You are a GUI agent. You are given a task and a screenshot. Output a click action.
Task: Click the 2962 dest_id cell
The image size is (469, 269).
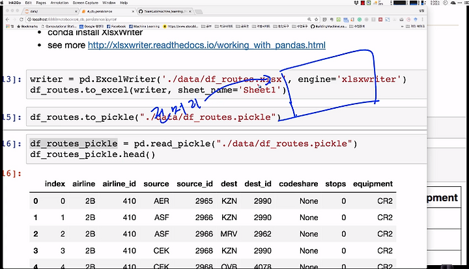pyautogui.click(x=263, y=234)
